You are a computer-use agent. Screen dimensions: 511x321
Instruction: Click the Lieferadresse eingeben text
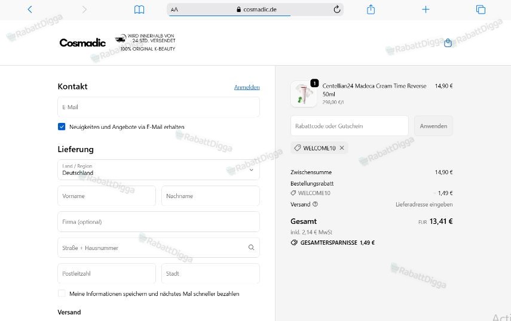(x=424, y=204)
